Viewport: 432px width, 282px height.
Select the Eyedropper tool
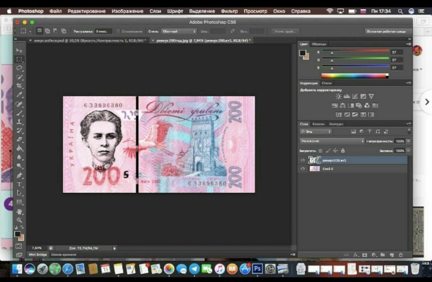tap(19, 95)
